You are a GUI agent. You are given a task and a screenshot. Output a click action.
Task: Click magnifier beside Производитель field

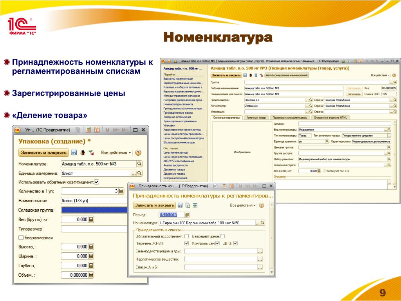311,100
